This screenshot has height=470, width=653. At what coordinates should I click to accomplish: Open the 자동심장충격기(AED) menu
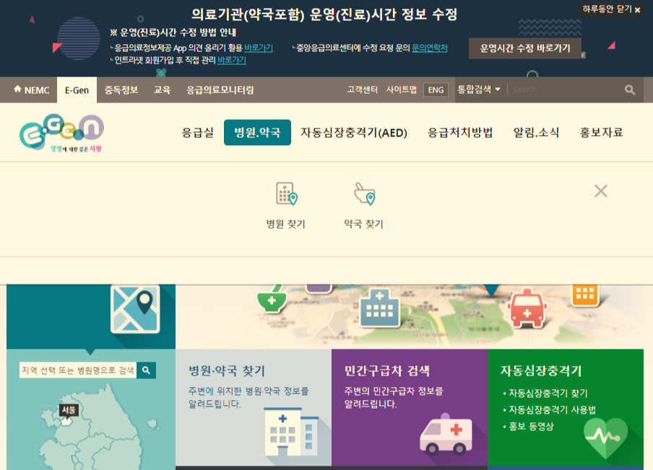(353, 133)
